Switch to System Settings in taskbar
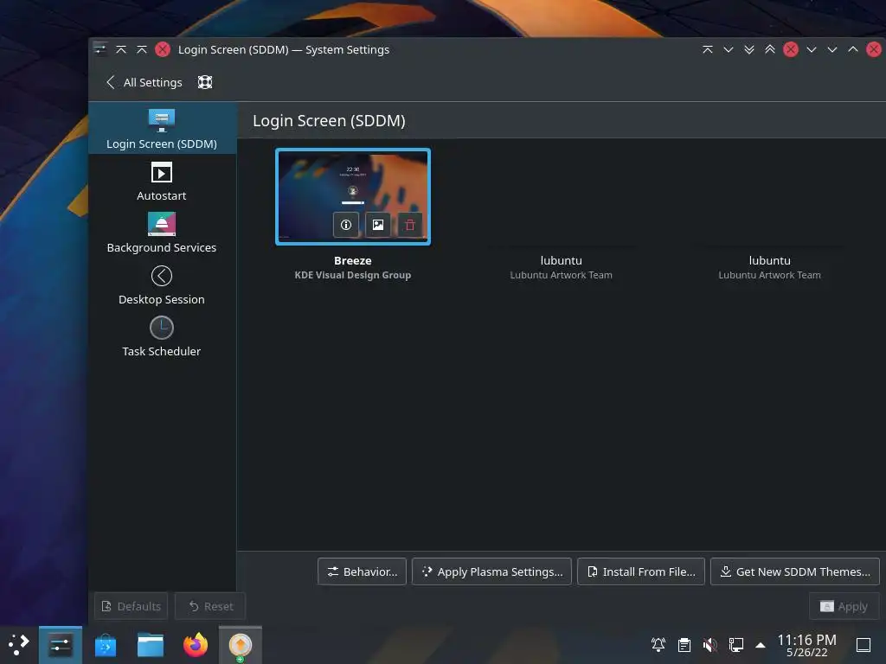 click(x=61, y=645)
